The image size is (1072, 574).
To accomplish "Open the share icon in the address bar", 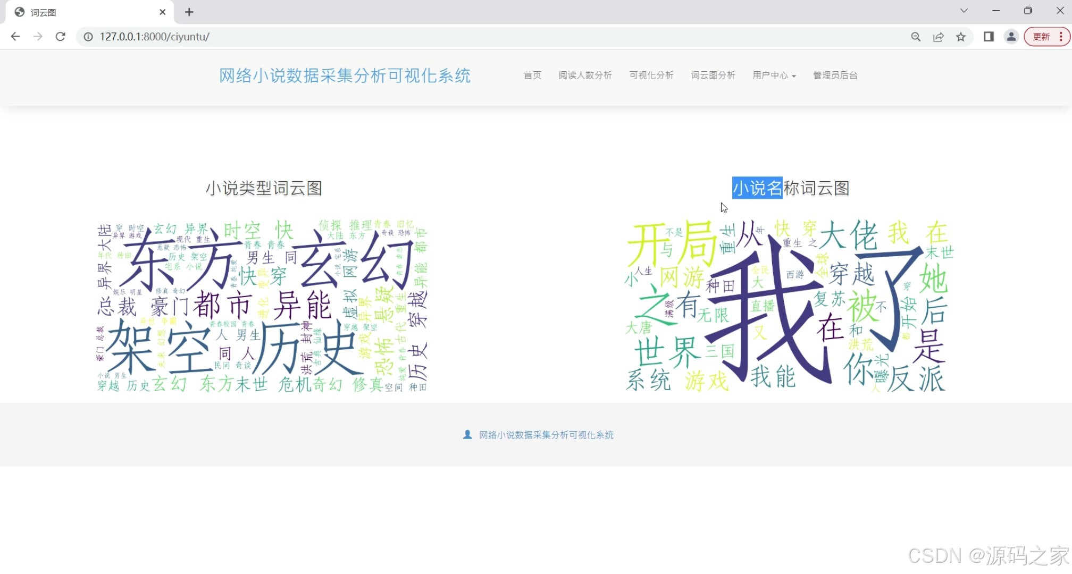I will click(x=938, y=37).
